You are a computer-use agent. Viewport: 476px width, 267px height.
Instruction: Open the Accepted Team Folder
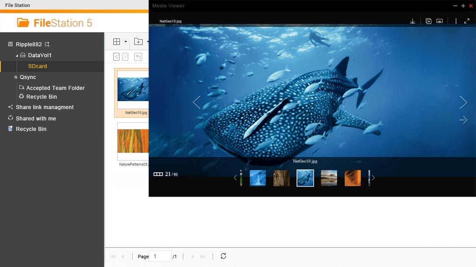(x=55, y=88)
